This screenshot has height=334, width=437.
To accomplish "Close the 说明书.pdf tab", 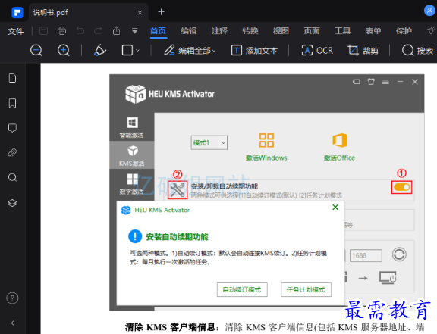I will 140,13.
